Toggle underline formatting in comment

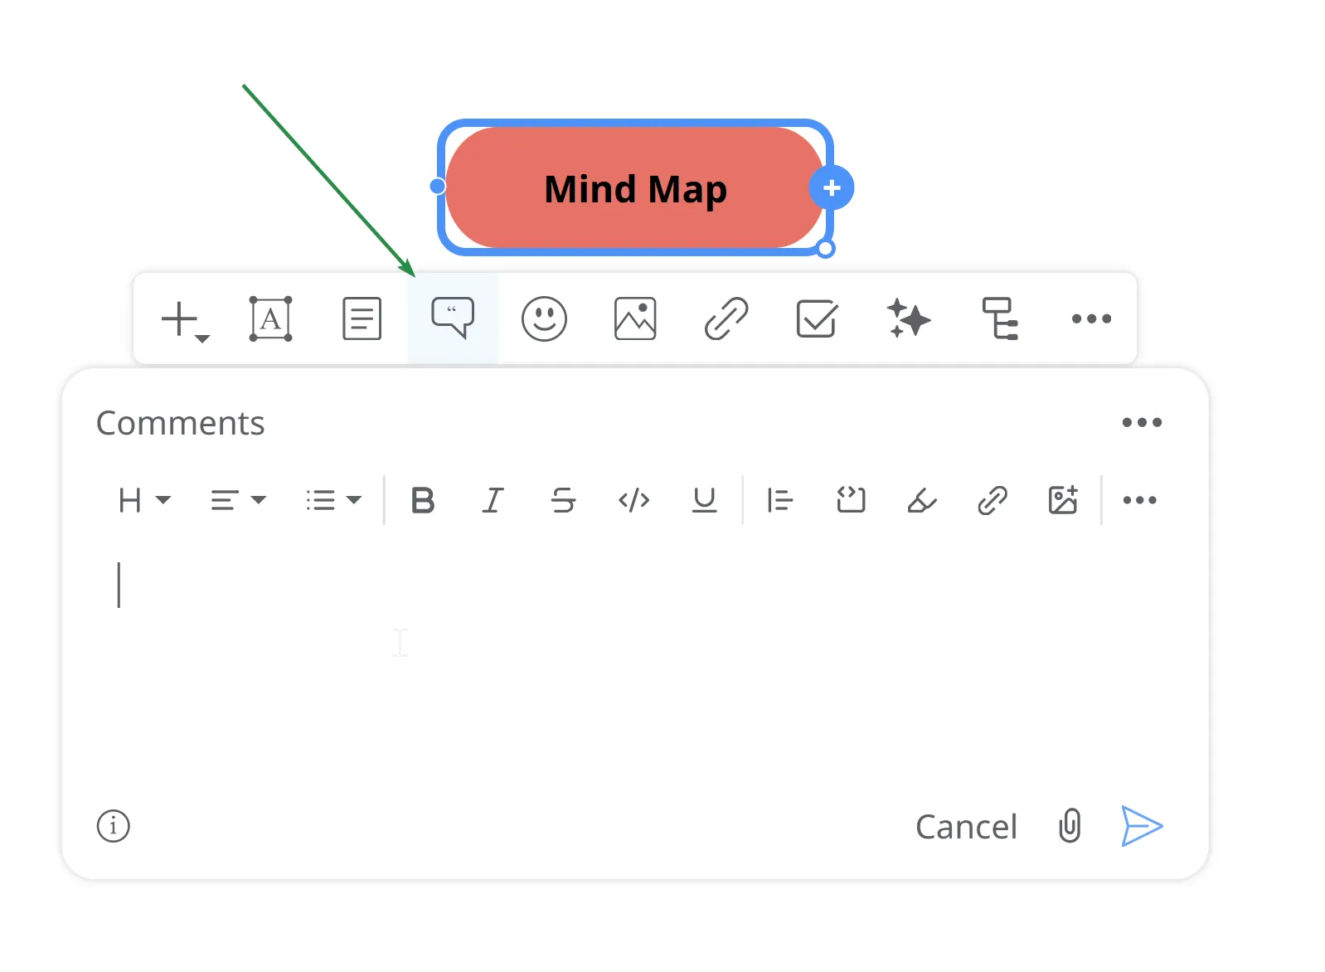(704, 500)
